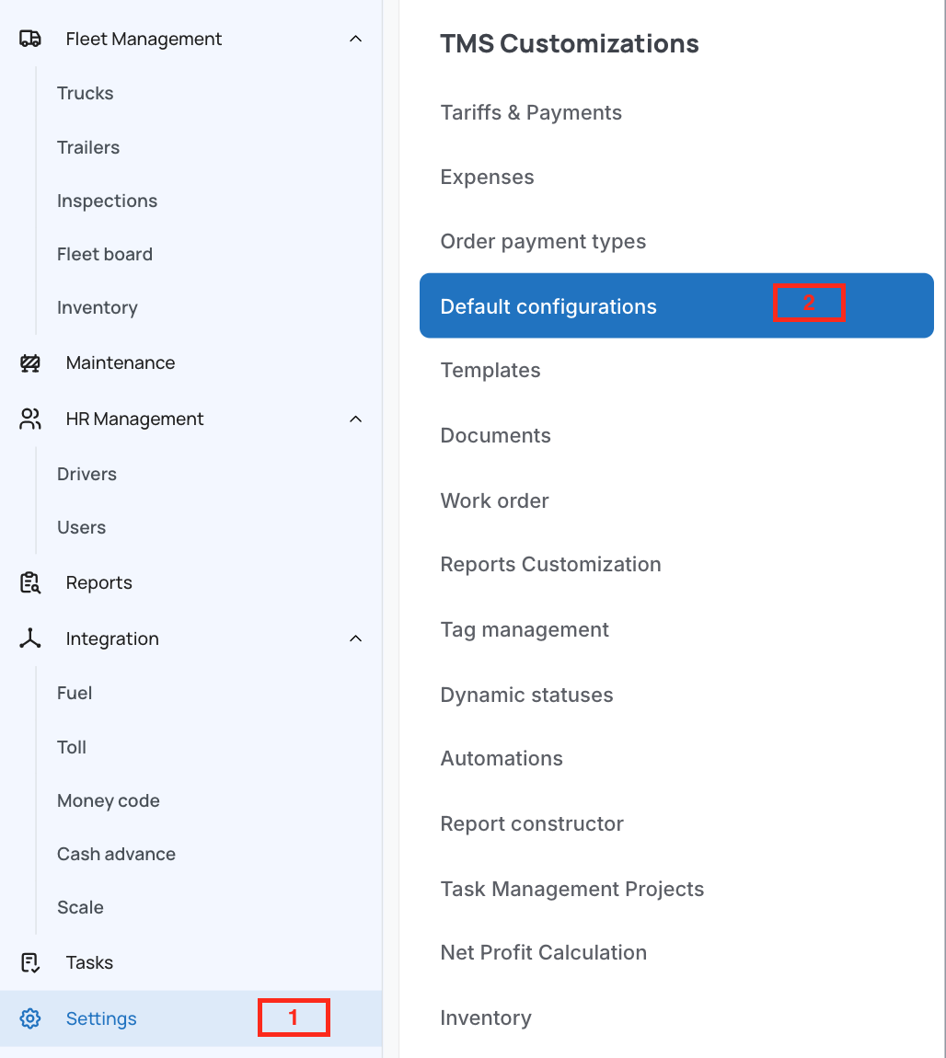The image size is (946, 1058).
Task: Click the Tasks clipboard icon
Action: click(x=29, y=962)
